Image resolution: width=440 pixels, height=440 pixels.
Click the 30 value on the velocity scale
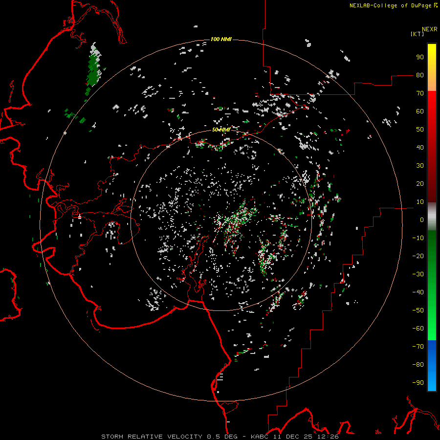[420, 166]
